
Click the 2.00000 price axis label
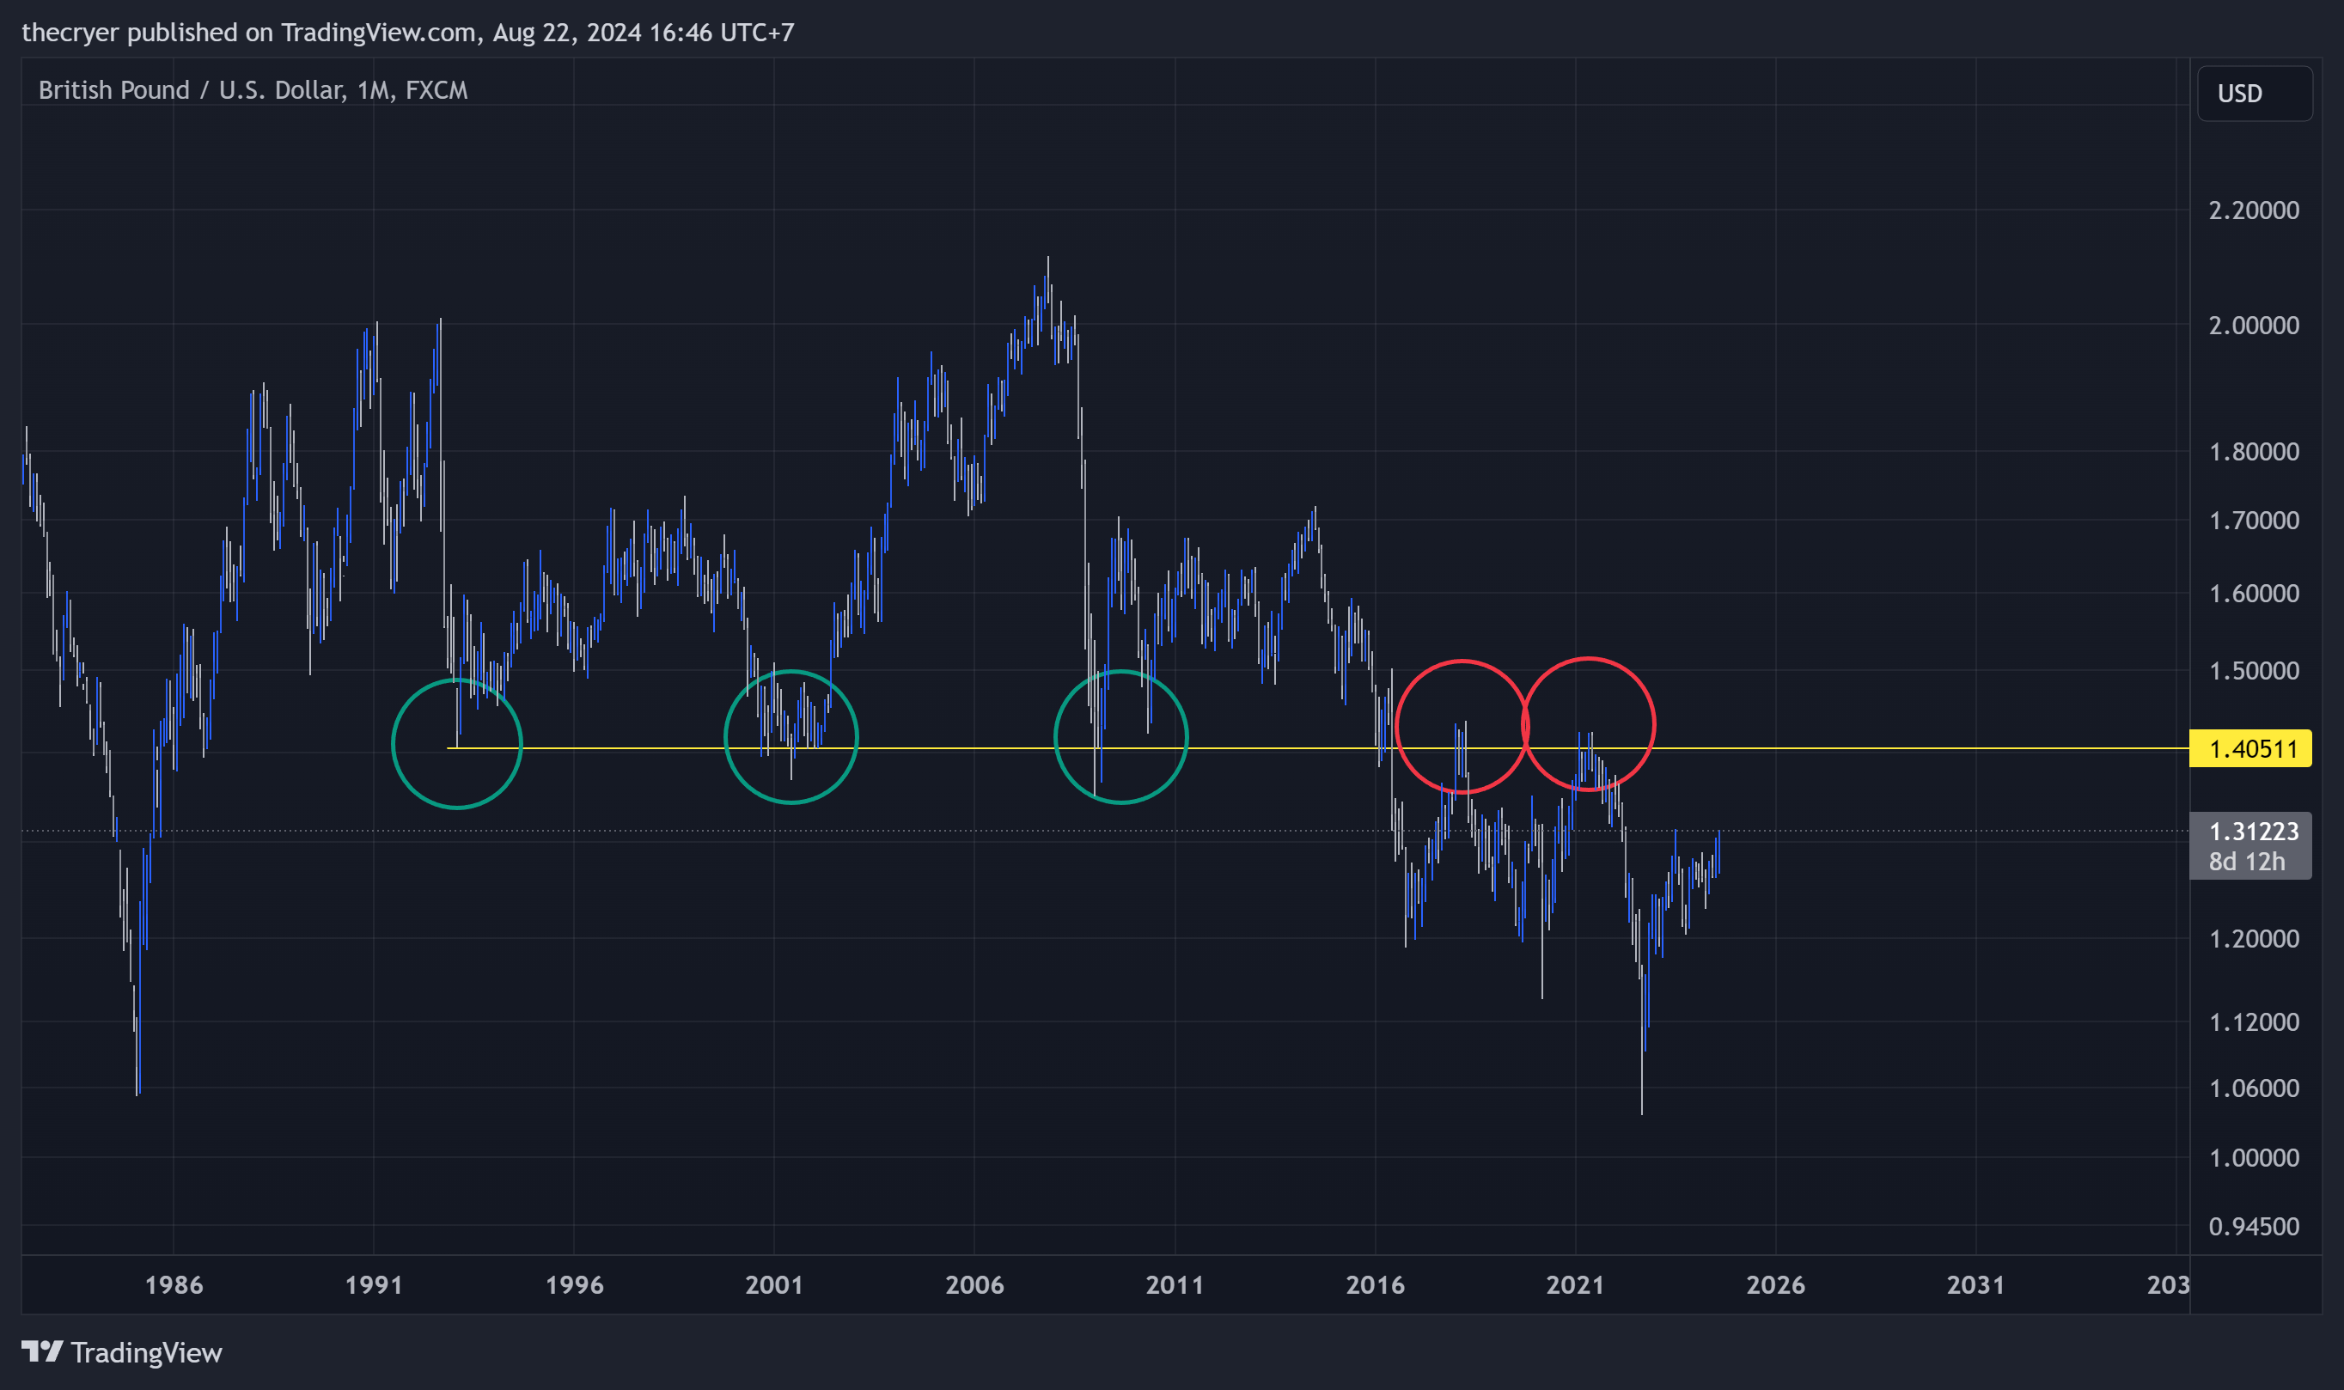2253,325
